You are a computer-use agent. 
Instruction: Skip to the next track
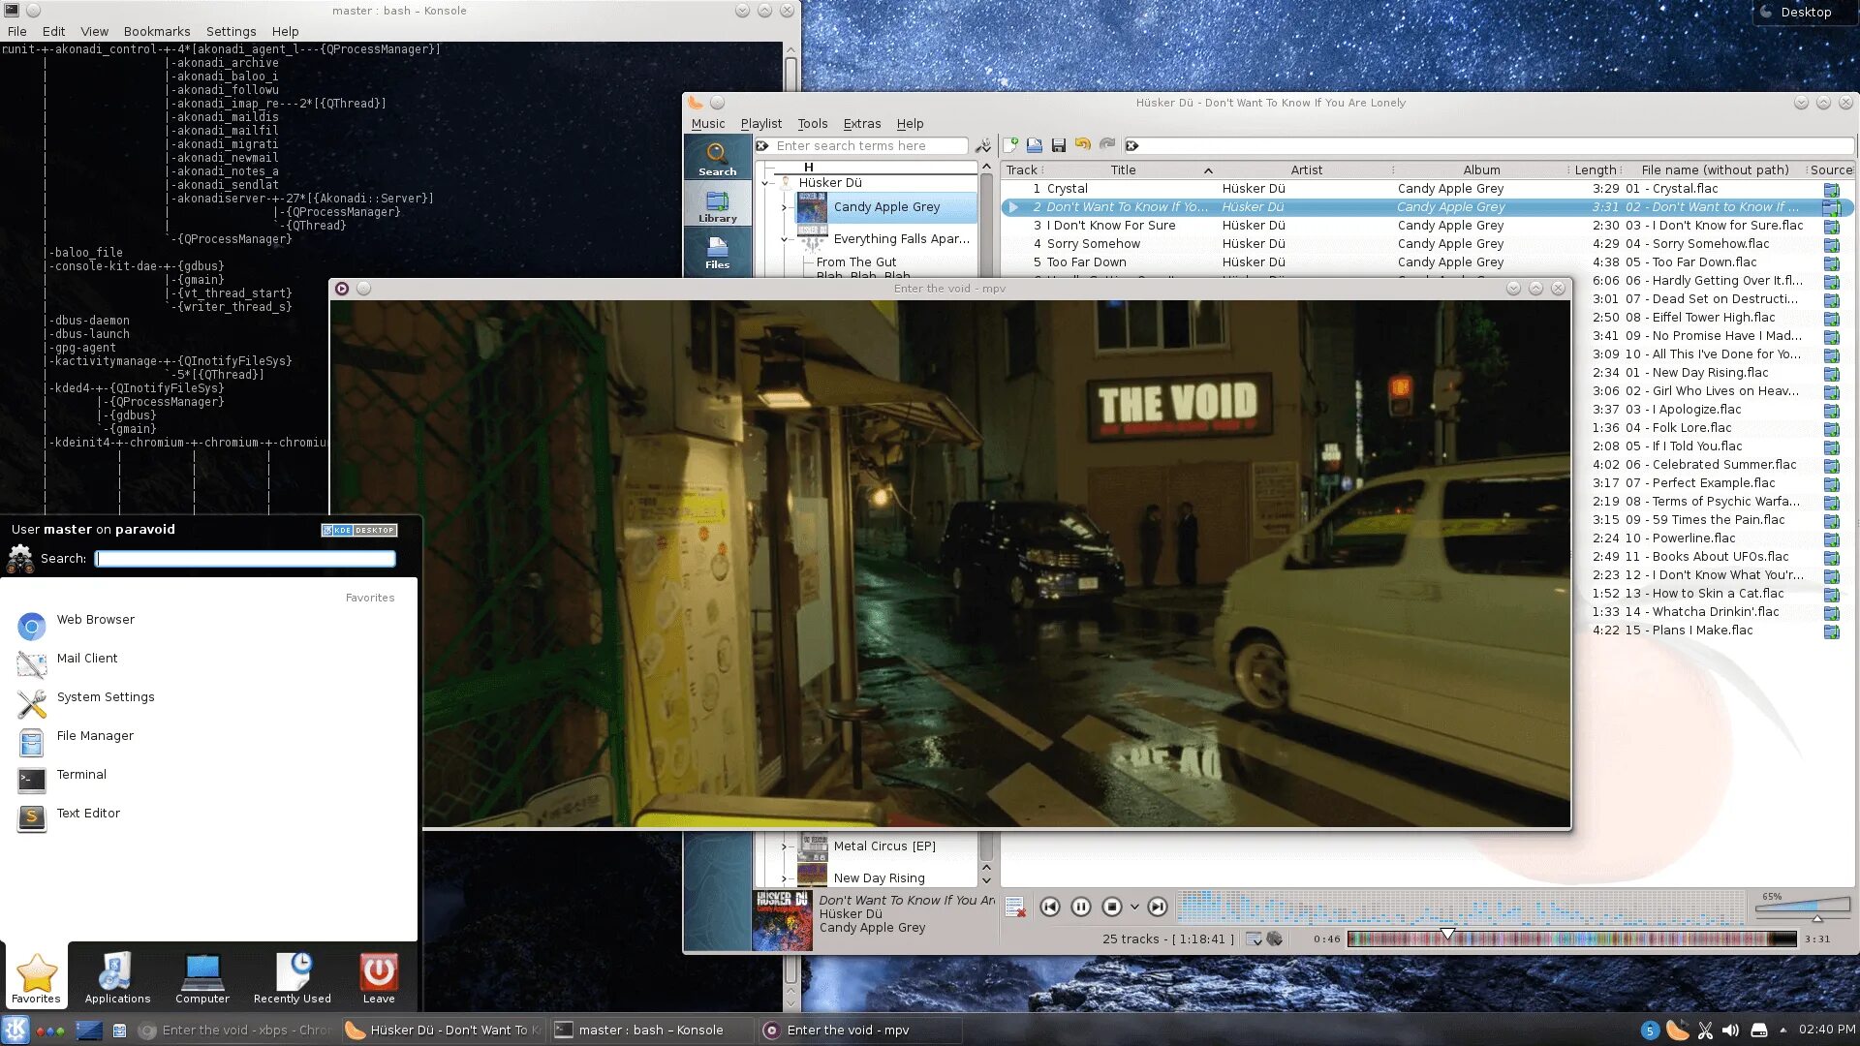click(1157, 908)
